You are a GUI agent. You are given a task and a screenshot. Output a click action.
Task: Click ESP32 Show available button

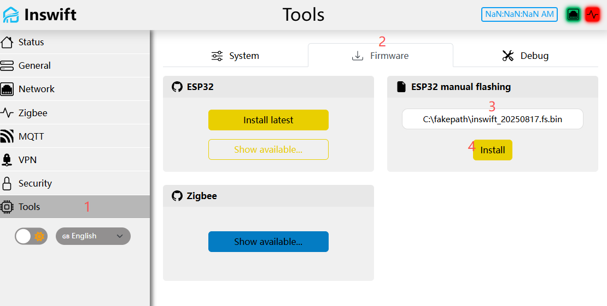pyautogui.click(x=269, y=149)
